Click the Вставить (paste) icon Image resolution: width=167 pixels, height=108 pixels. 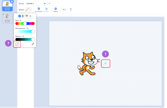pyautogui.click(x=46, y=9)
